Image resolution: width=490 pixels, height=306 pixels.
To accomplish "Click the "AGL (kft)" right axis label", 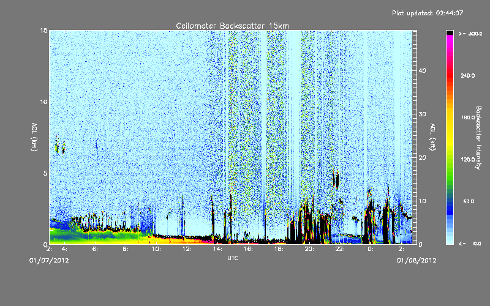I will pyautogui.click(x=432, y=136).
